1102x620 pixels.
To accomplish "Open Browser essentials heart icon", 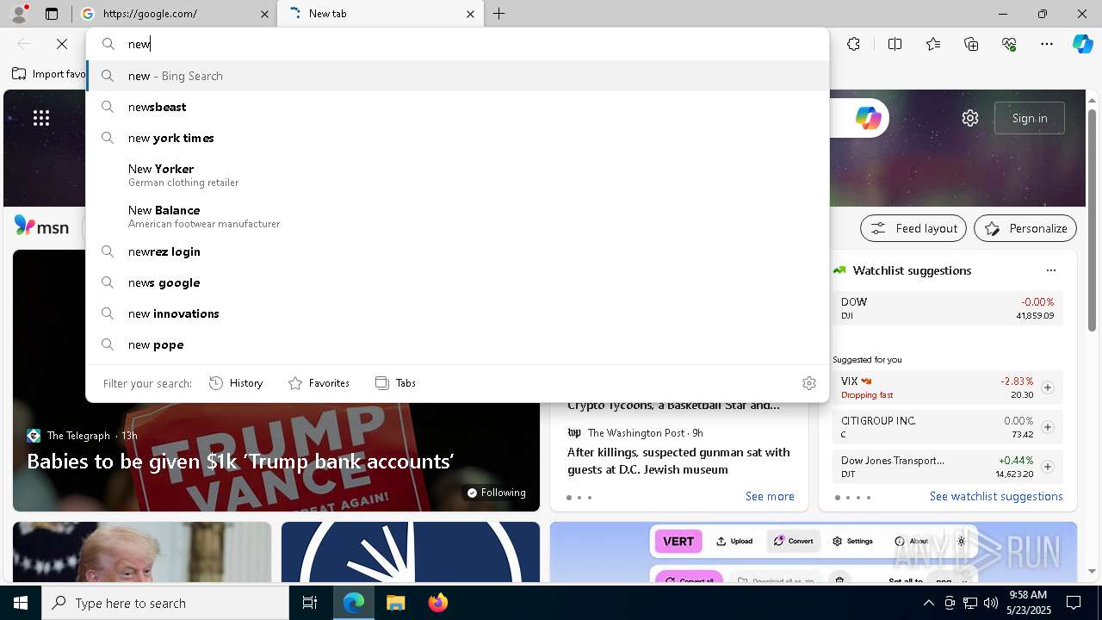I will coord(1009,44).
